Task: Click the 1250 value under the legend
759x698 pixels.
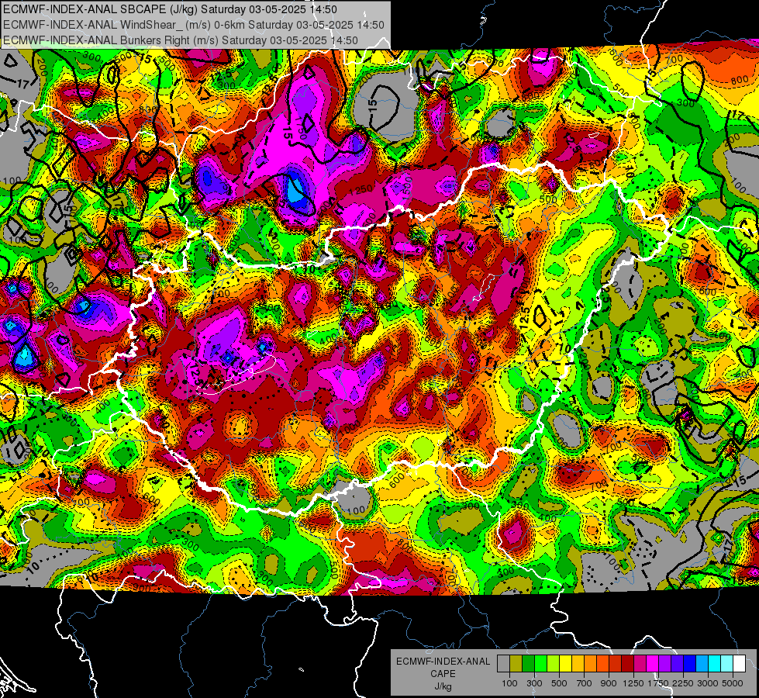Action: tap(633, 683)
